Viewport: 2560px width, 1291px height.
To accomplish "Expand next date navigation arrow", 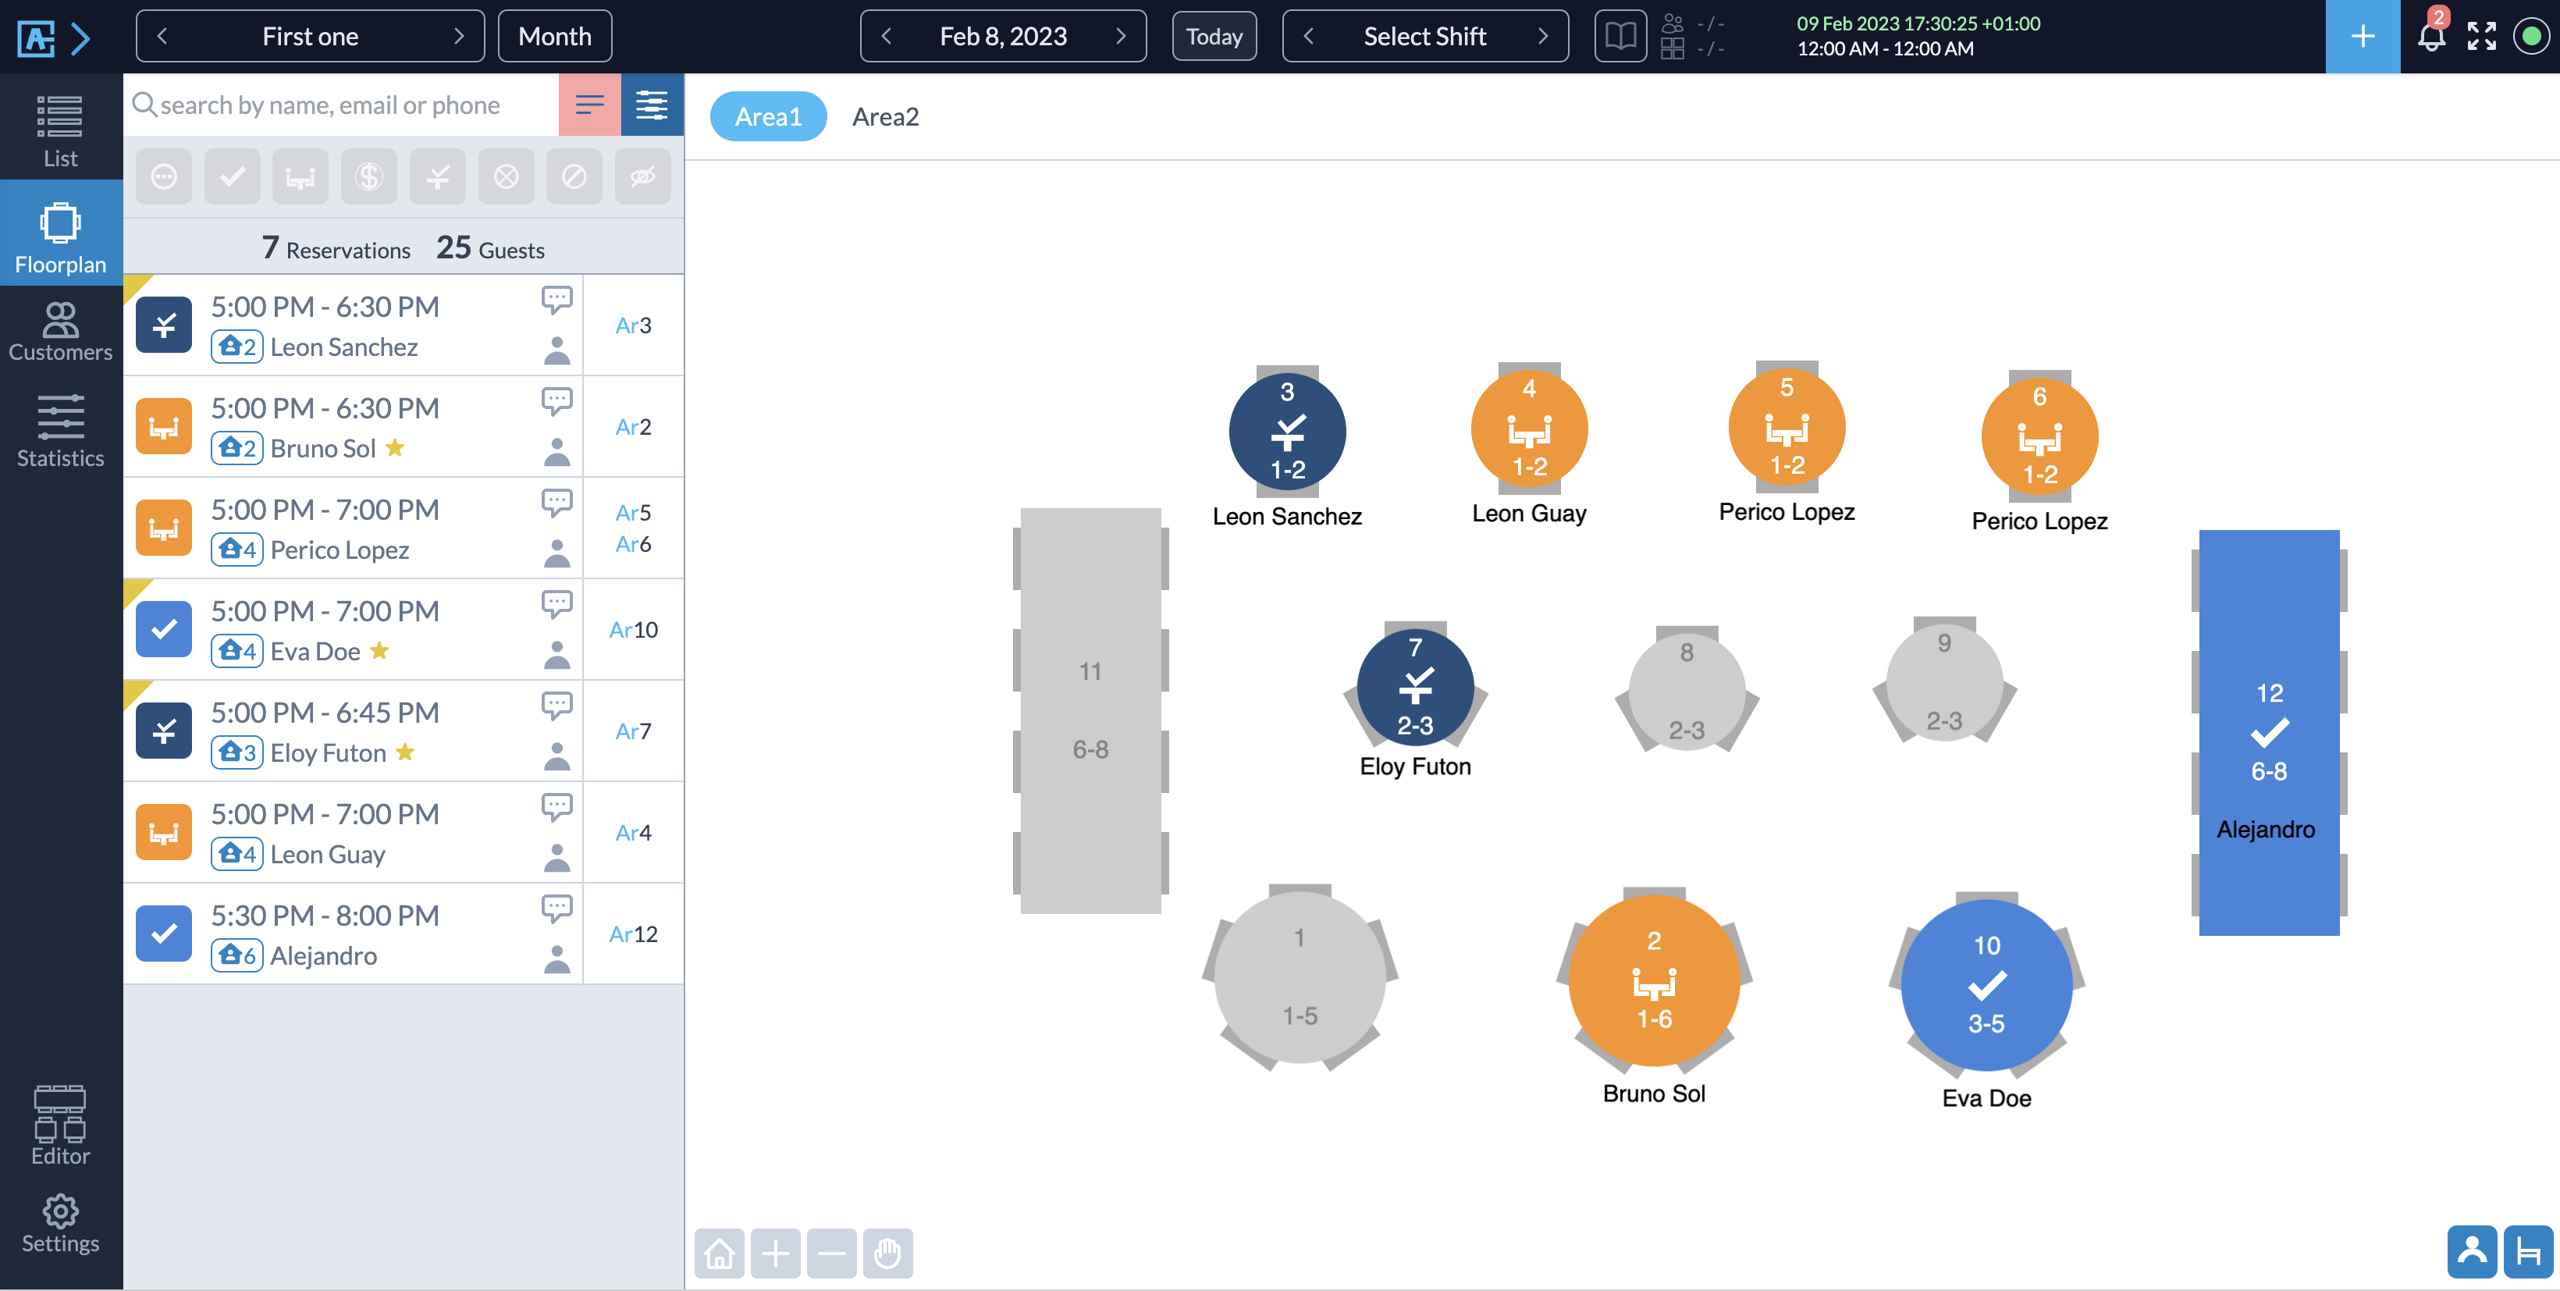I will click(x=1123, y=36).
